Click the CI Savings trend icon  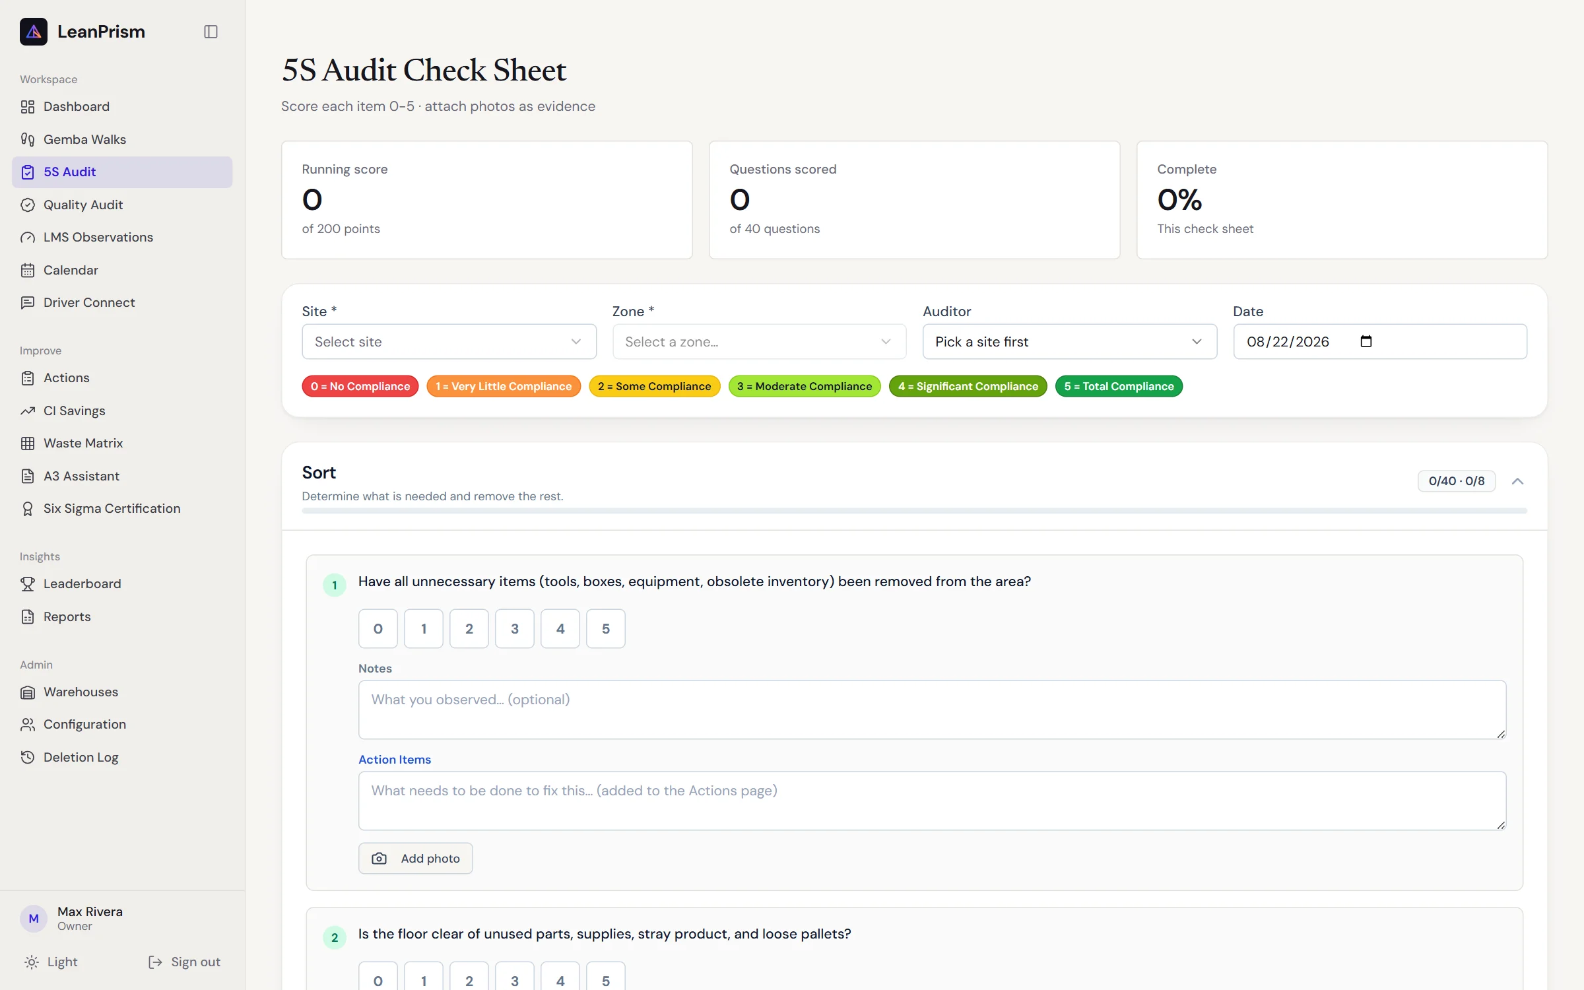(x=28, y=411)
